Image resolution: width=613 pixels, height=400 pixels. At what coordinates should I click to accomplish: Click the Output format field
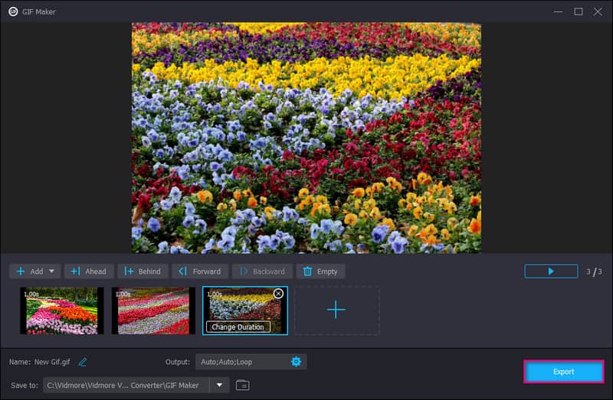[239, 362]
